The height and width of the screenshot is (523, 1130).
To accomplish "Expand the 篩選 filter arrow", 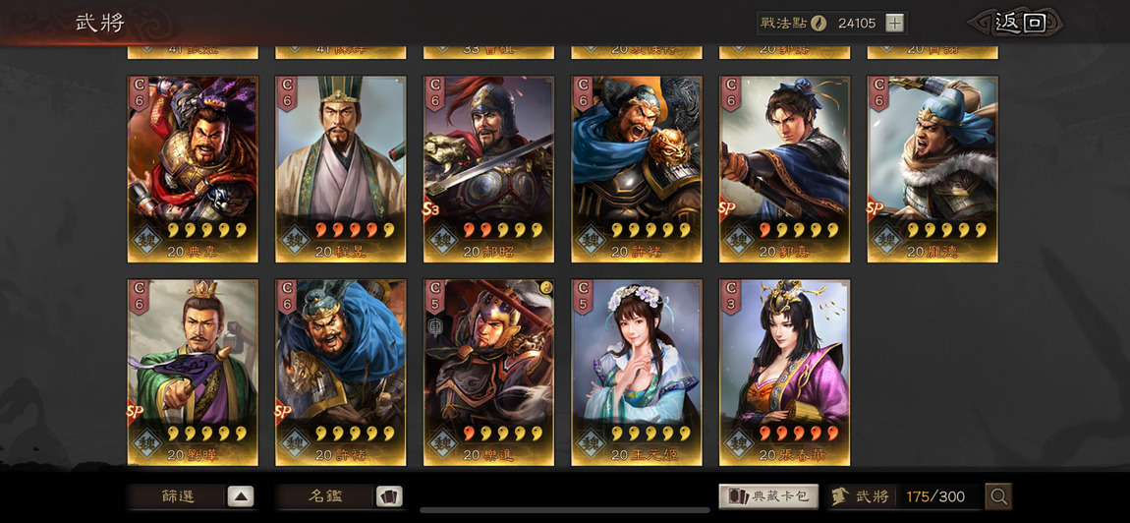I will [x=241, y=496].
